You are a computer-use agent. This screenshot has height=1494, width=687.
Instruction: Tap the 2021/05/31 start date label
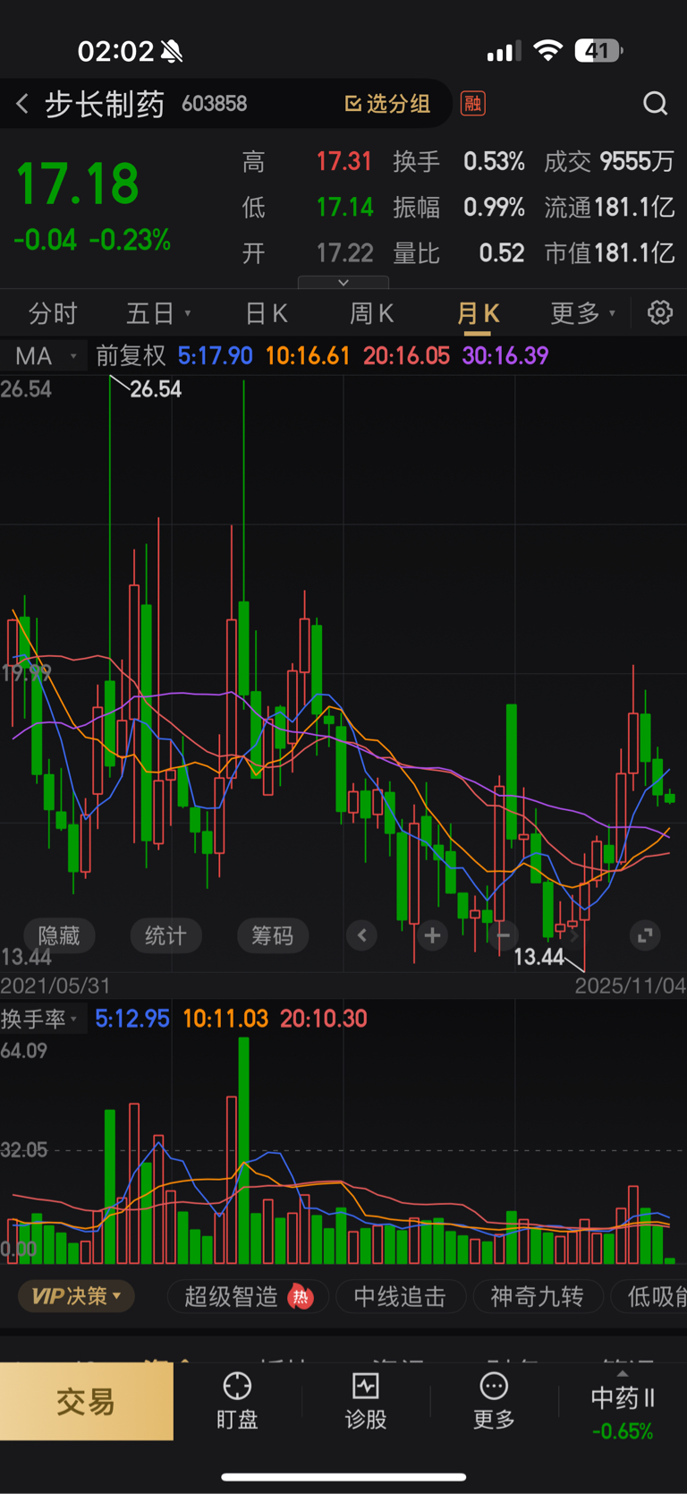[x=55, y=986]
